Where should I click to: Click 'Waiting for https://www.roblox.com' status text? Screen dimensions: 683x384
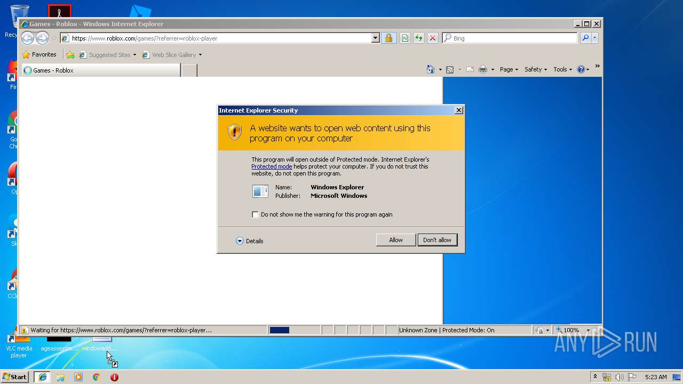121,330
